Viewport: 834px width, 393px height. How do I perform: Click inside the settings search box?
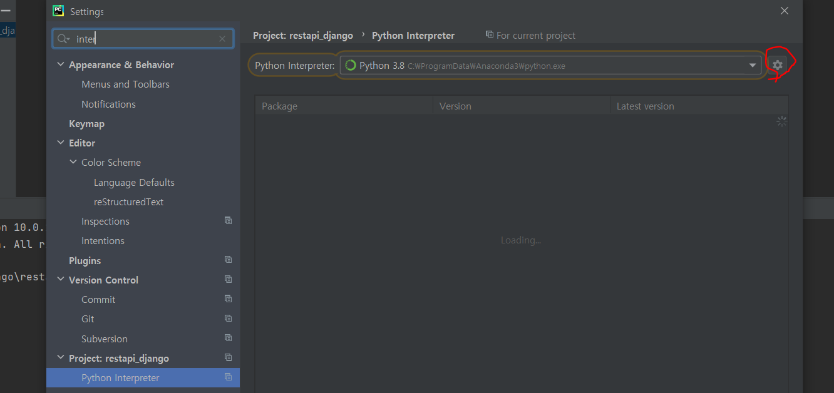tap(143, 39)
